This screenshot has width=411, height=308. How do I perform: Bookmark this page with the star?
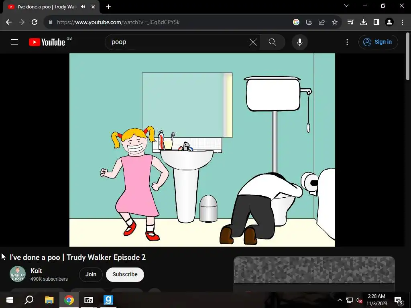(x=335, y=22)
